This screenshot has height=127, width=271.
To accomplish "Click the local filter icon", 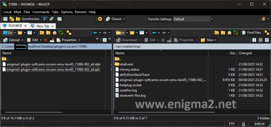I will click(x=30, y=33).
